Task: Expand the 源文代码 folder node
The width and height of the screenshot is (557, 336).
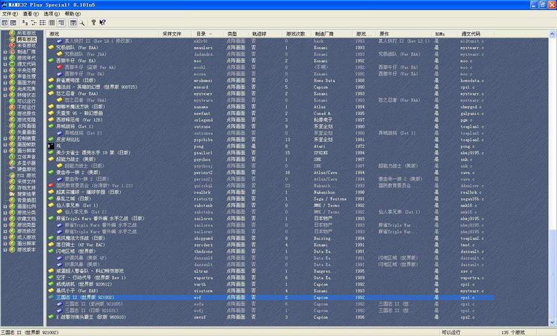Action: 5,65
